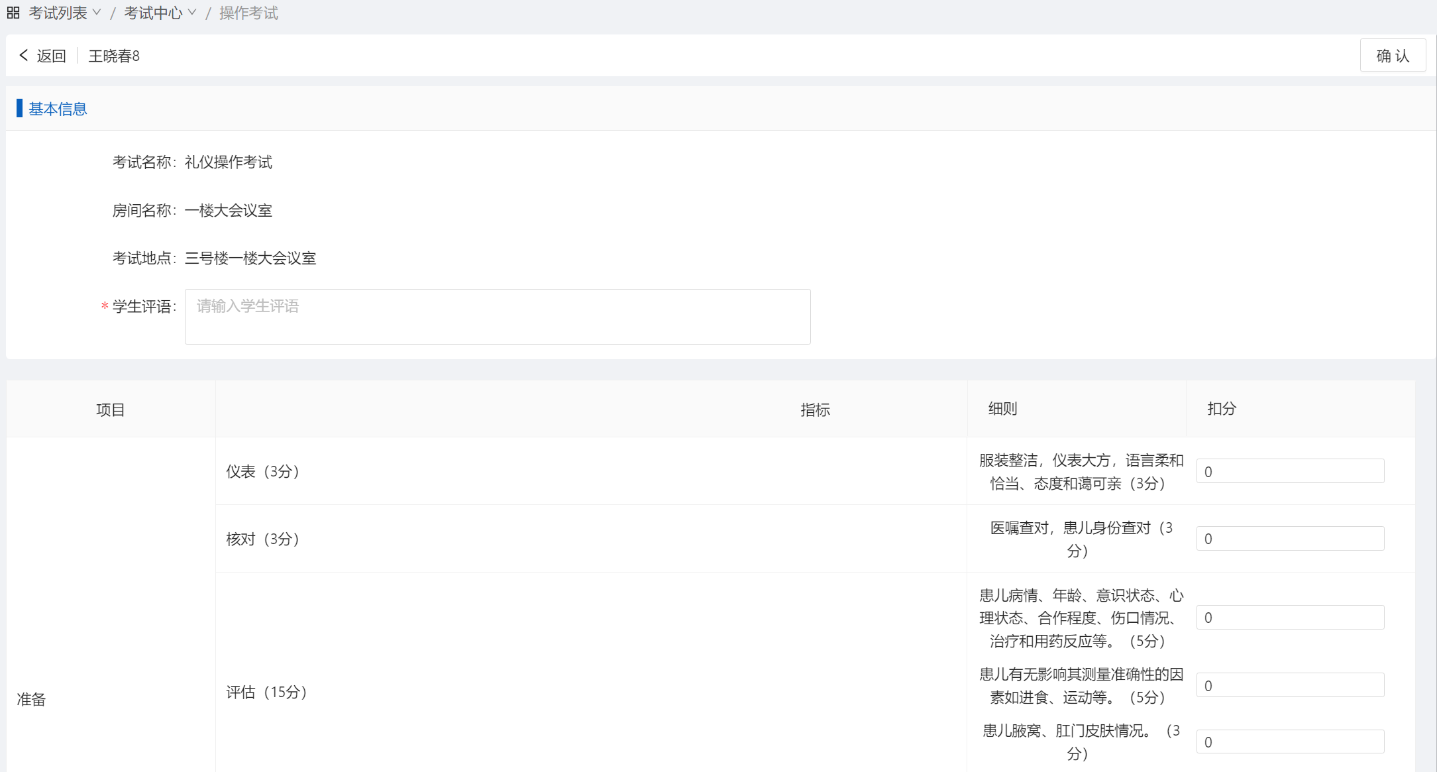Screen dimensions: 1437x772
Task: Click the student name 王晓春8
Action: [x=114, y=56]
